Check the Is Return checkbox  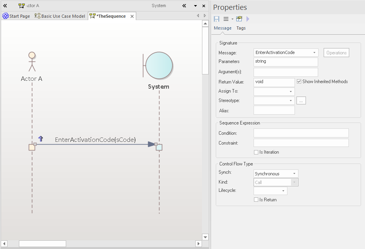tap(256, 200)
